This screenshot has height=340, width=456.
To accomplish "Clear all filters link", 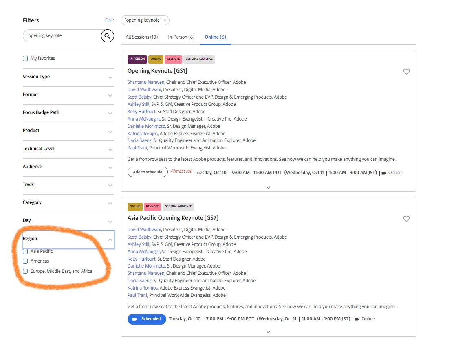I will pos(109,20).
